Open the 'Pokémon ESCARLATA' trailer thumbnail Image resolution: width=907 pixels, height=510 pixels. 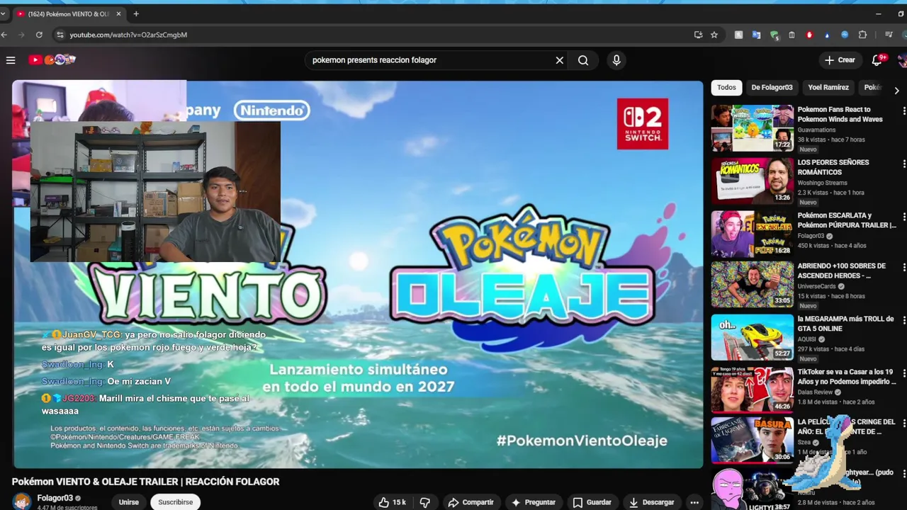coord(753,234)
